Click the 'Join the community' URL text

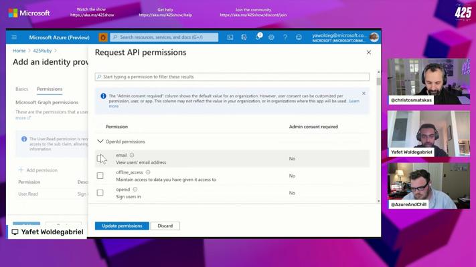point(253,15)
